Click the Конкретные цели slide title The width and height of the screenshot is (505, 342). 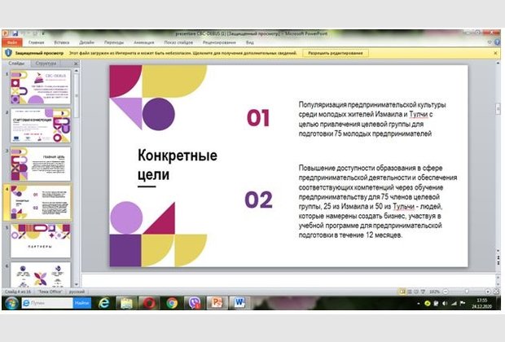point(178,164)
